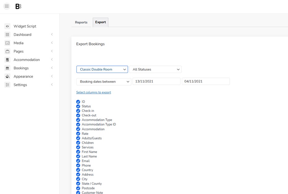The width and height of the screenshot is (288, 194).
Task: Open the Classic Double Room dropdown
Action: pos(102,70)
